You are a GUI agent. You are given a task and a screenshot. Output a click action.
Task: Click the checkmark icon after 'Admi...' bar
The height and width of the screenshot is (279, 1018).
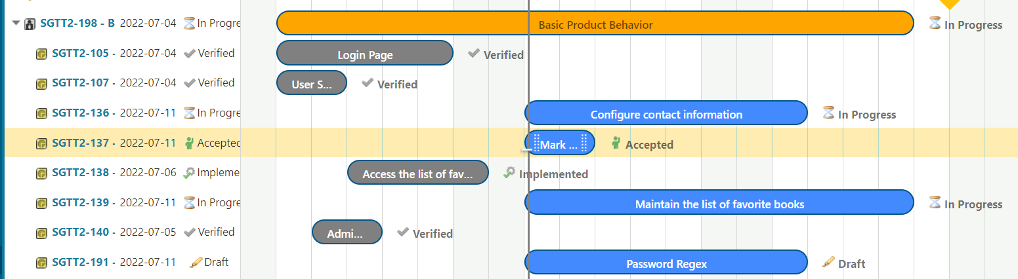click(x=403, y=232)
